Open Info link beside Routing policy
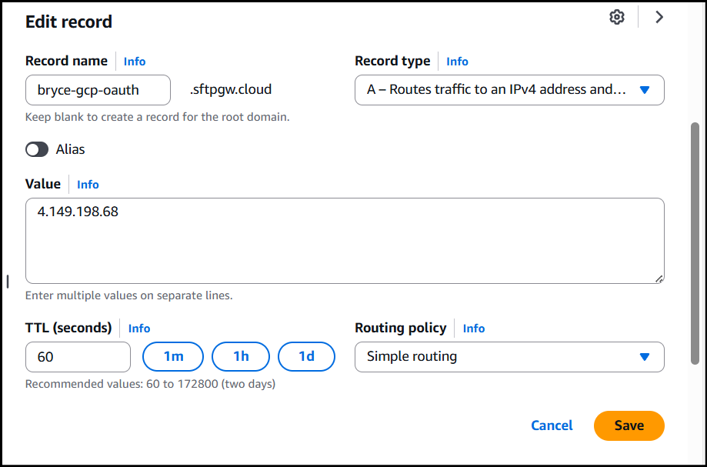707x467 pixels. [x=473, y=329]
